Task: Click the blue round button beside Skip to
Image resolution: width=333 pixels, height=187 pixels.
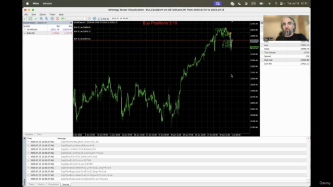Action: coord(95,19)
